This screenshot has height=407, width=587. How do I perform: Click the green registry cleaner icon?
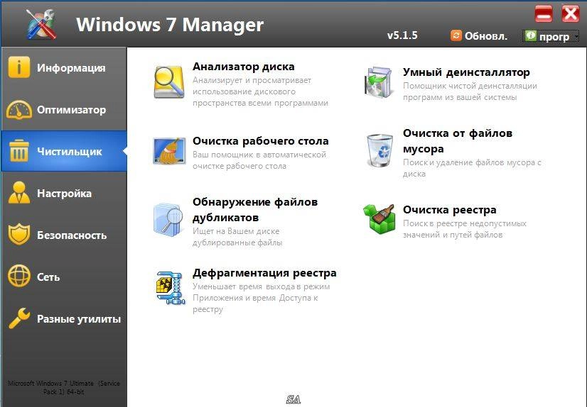click(379, 221)
